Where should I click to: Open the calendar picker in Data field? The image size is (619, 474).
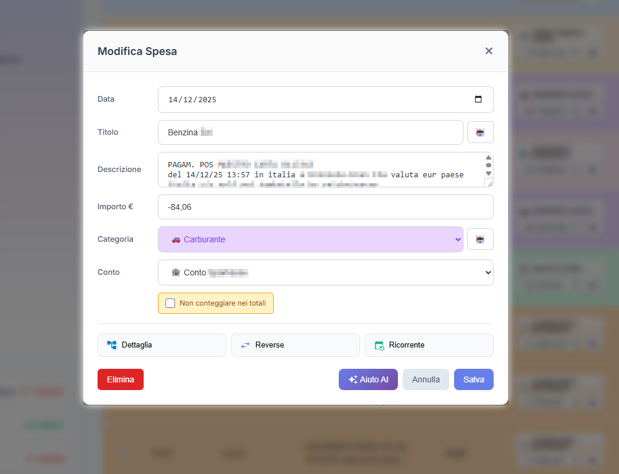[478, 99]
